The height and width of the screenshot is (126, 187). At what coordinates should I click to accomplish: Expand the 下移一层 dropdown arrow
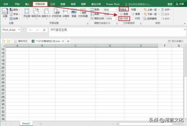point(159,14)
